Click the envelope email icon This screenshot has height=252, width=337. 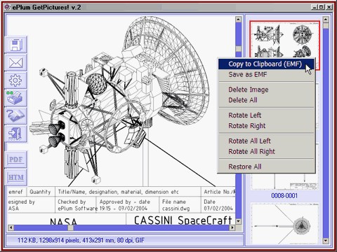click(x=16, y=62)
